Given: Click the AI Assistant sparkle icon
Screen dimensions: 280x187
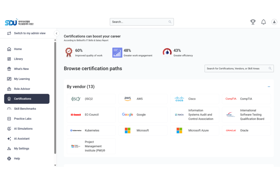Looking at the screenshot, I should pyautogui.click(x=9, y=139).
